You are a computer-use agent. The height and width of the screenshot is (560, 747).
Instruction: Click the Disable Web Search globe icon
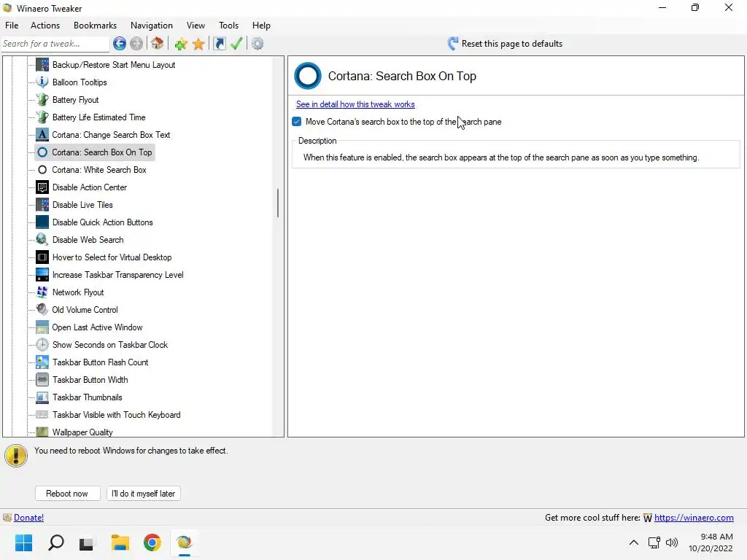click(x=42, y=240)
